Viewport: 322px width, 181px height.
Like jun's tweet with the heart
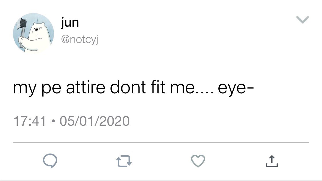tap(198, 161)
